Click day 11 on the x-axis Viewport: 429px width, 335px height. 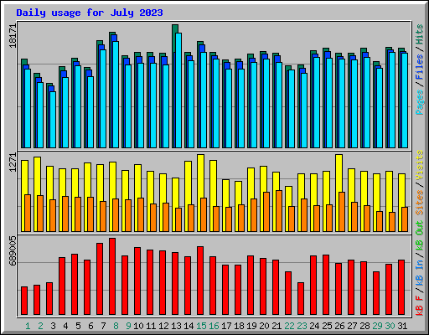pyautogui.click(x=151, y=326)
